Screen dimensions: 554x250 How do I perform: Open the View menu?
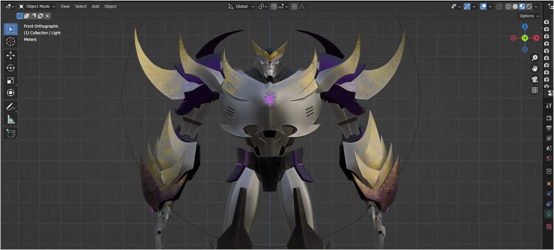[x=65, y=6]
